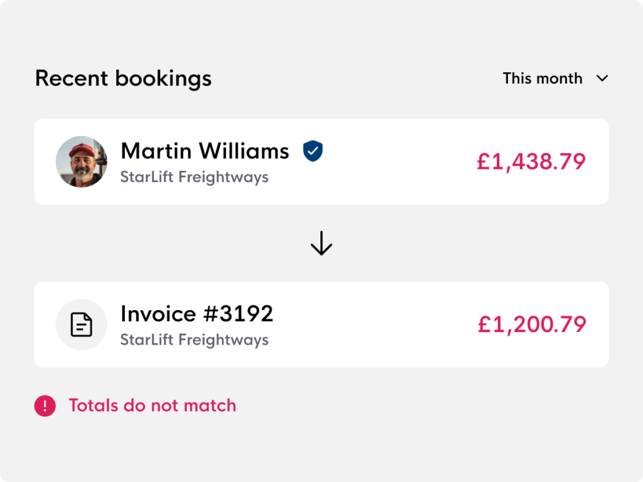The image size is (643, 482).
Task: Click StarLift Freightways under Martin Williams
Action: [x=195, y=177]
